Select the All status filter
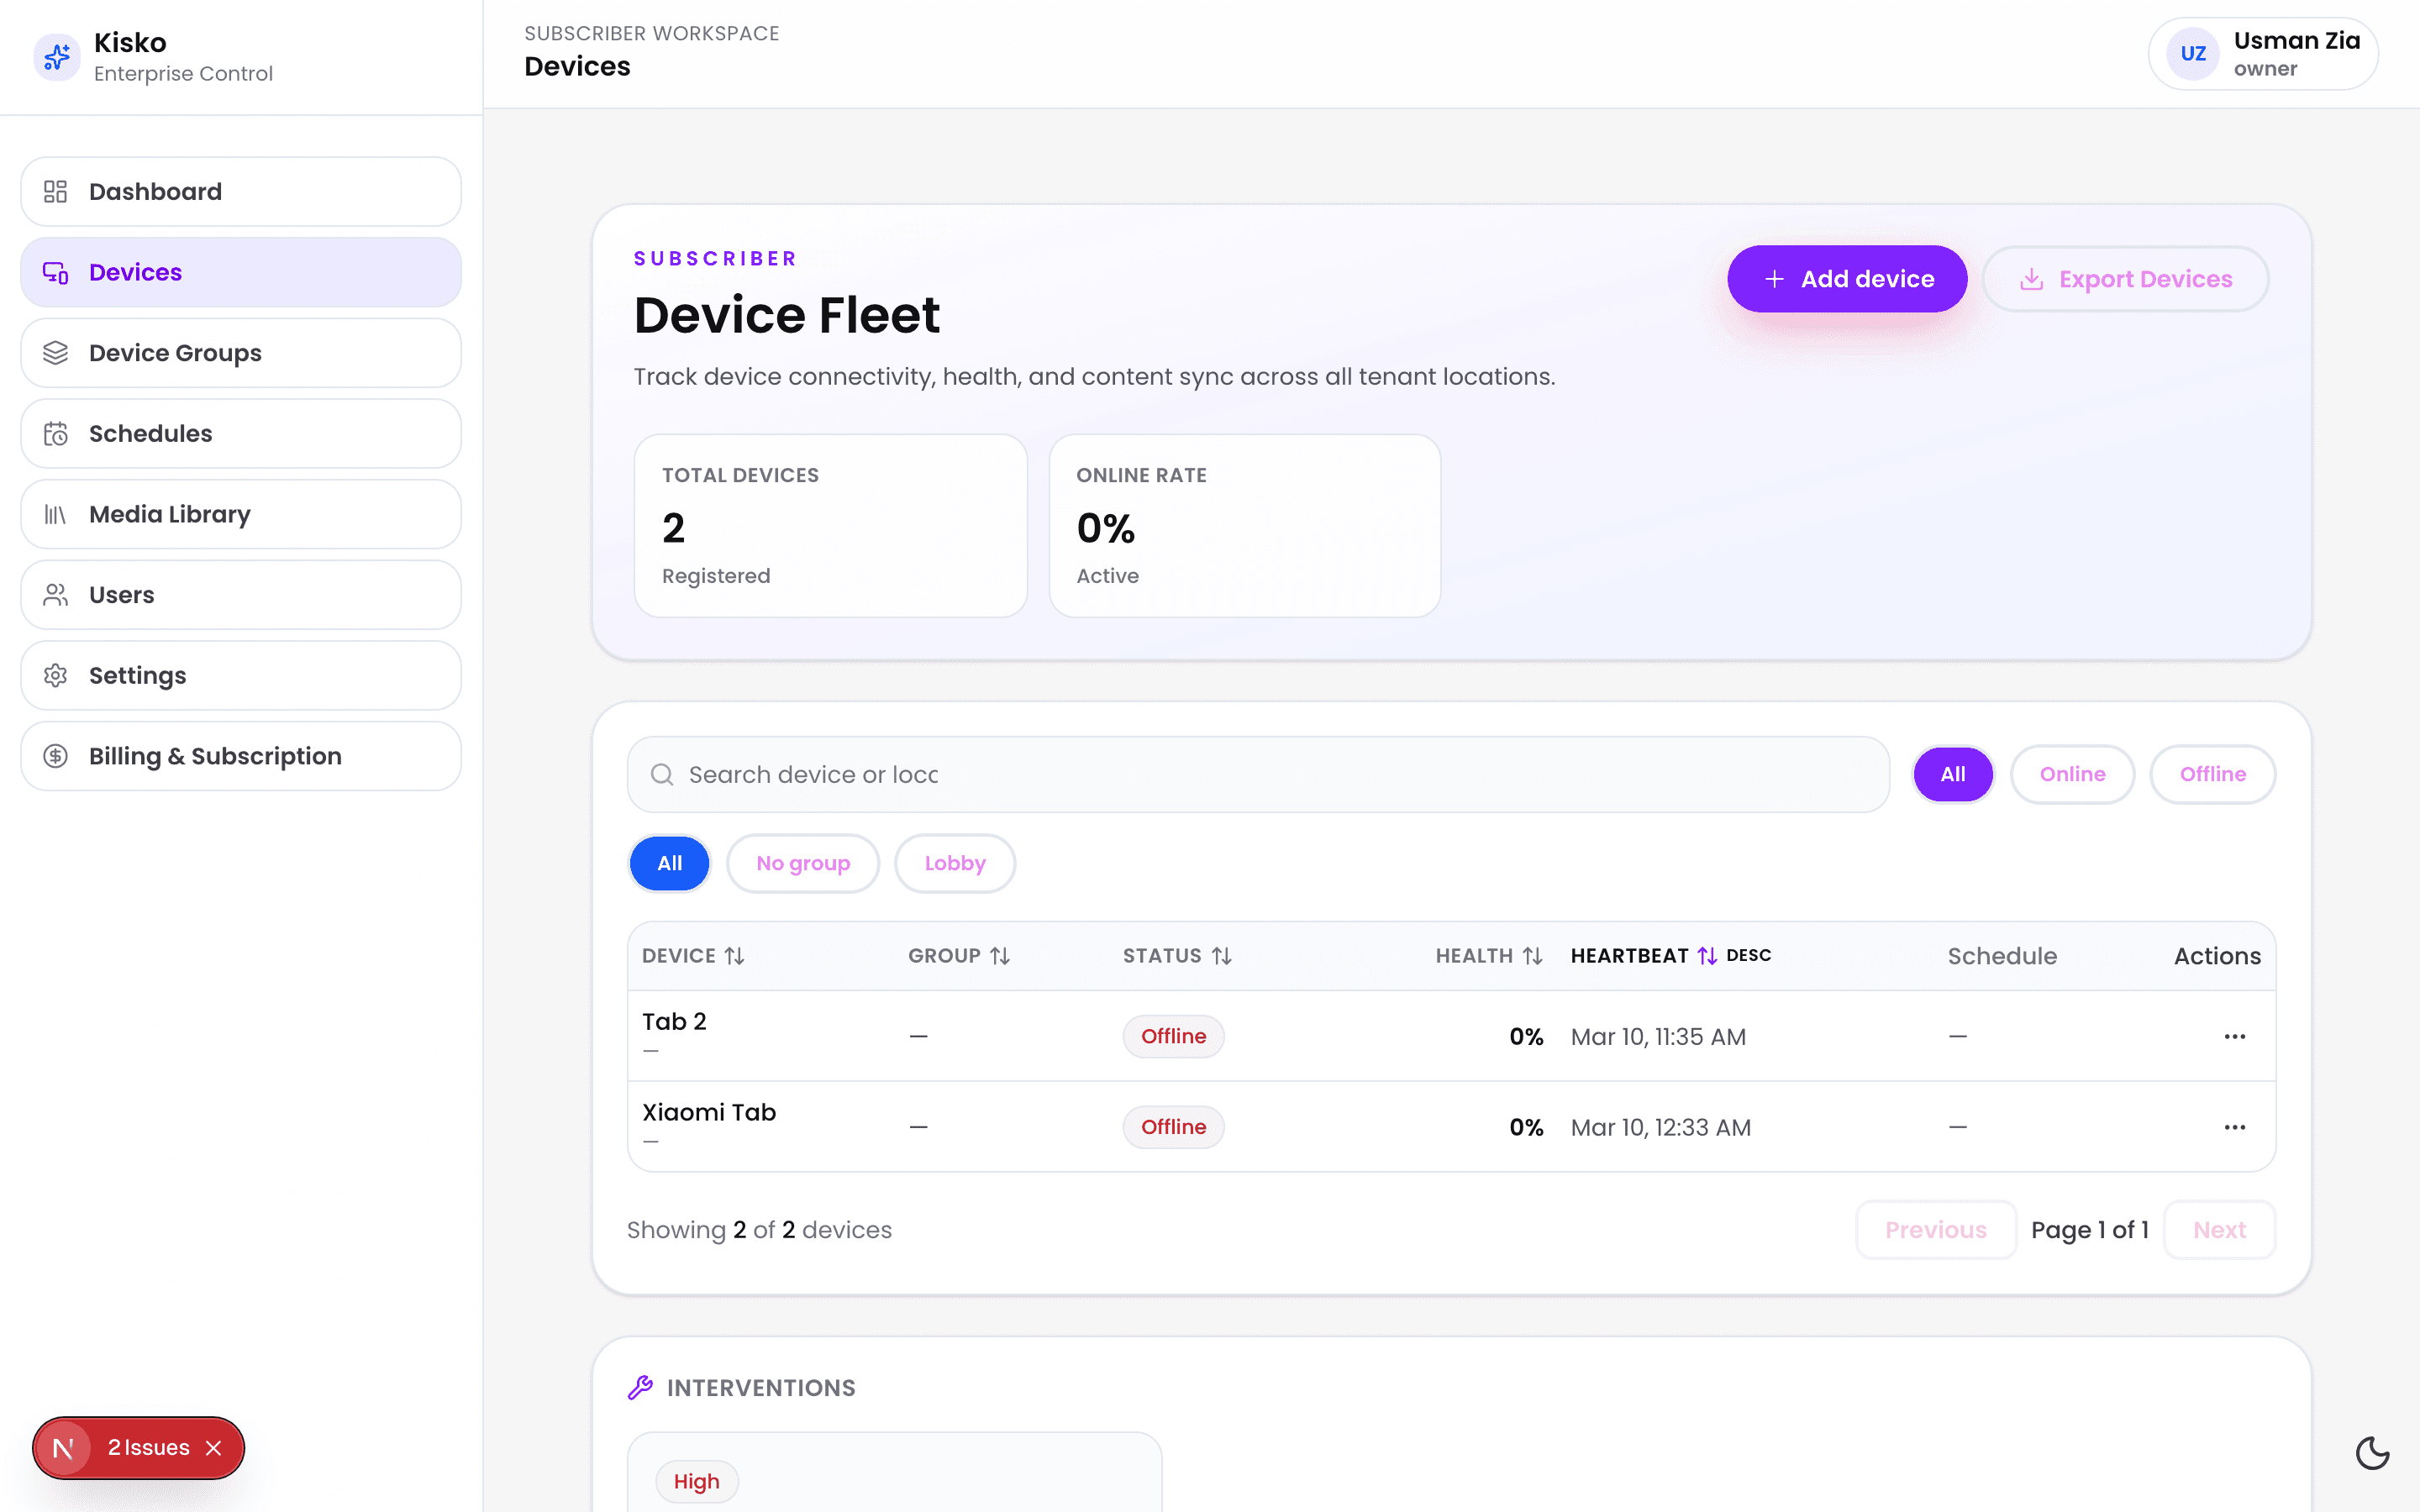 1952,774
